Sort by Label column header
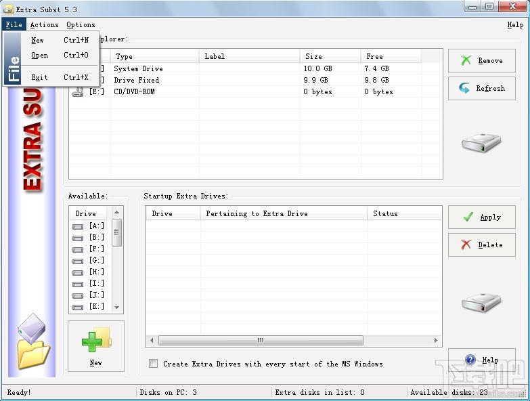This screenshot has height=401, width=530. (x=250, y=56)
